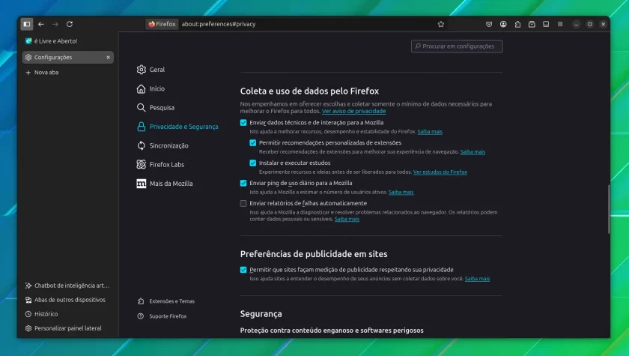
Task: Uncheck Enviar ping de uso diário
Action: coord(243,183)
